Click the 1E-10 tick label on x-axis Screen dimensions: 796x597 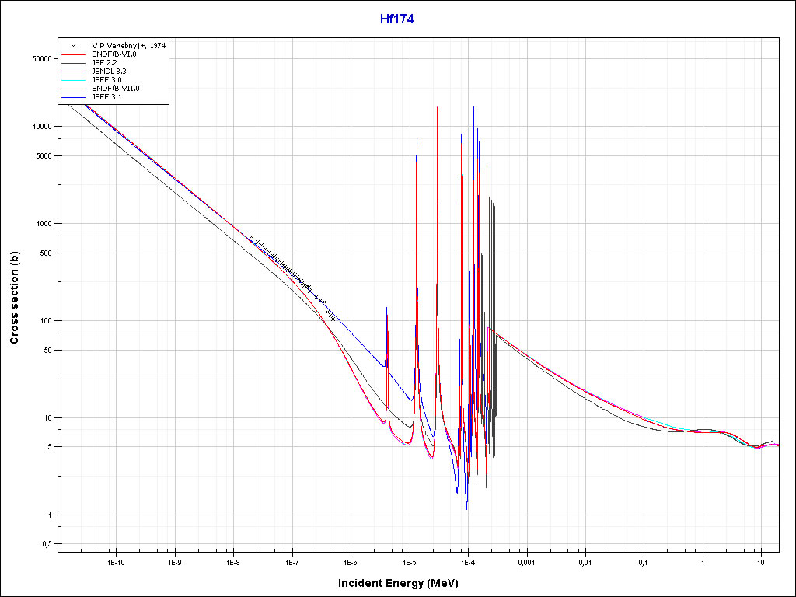[x=116, y=561]
